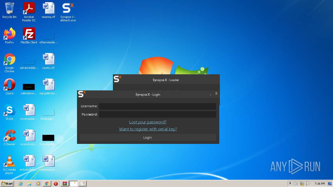Launch Firefox from the desktop

click(9, 36)
